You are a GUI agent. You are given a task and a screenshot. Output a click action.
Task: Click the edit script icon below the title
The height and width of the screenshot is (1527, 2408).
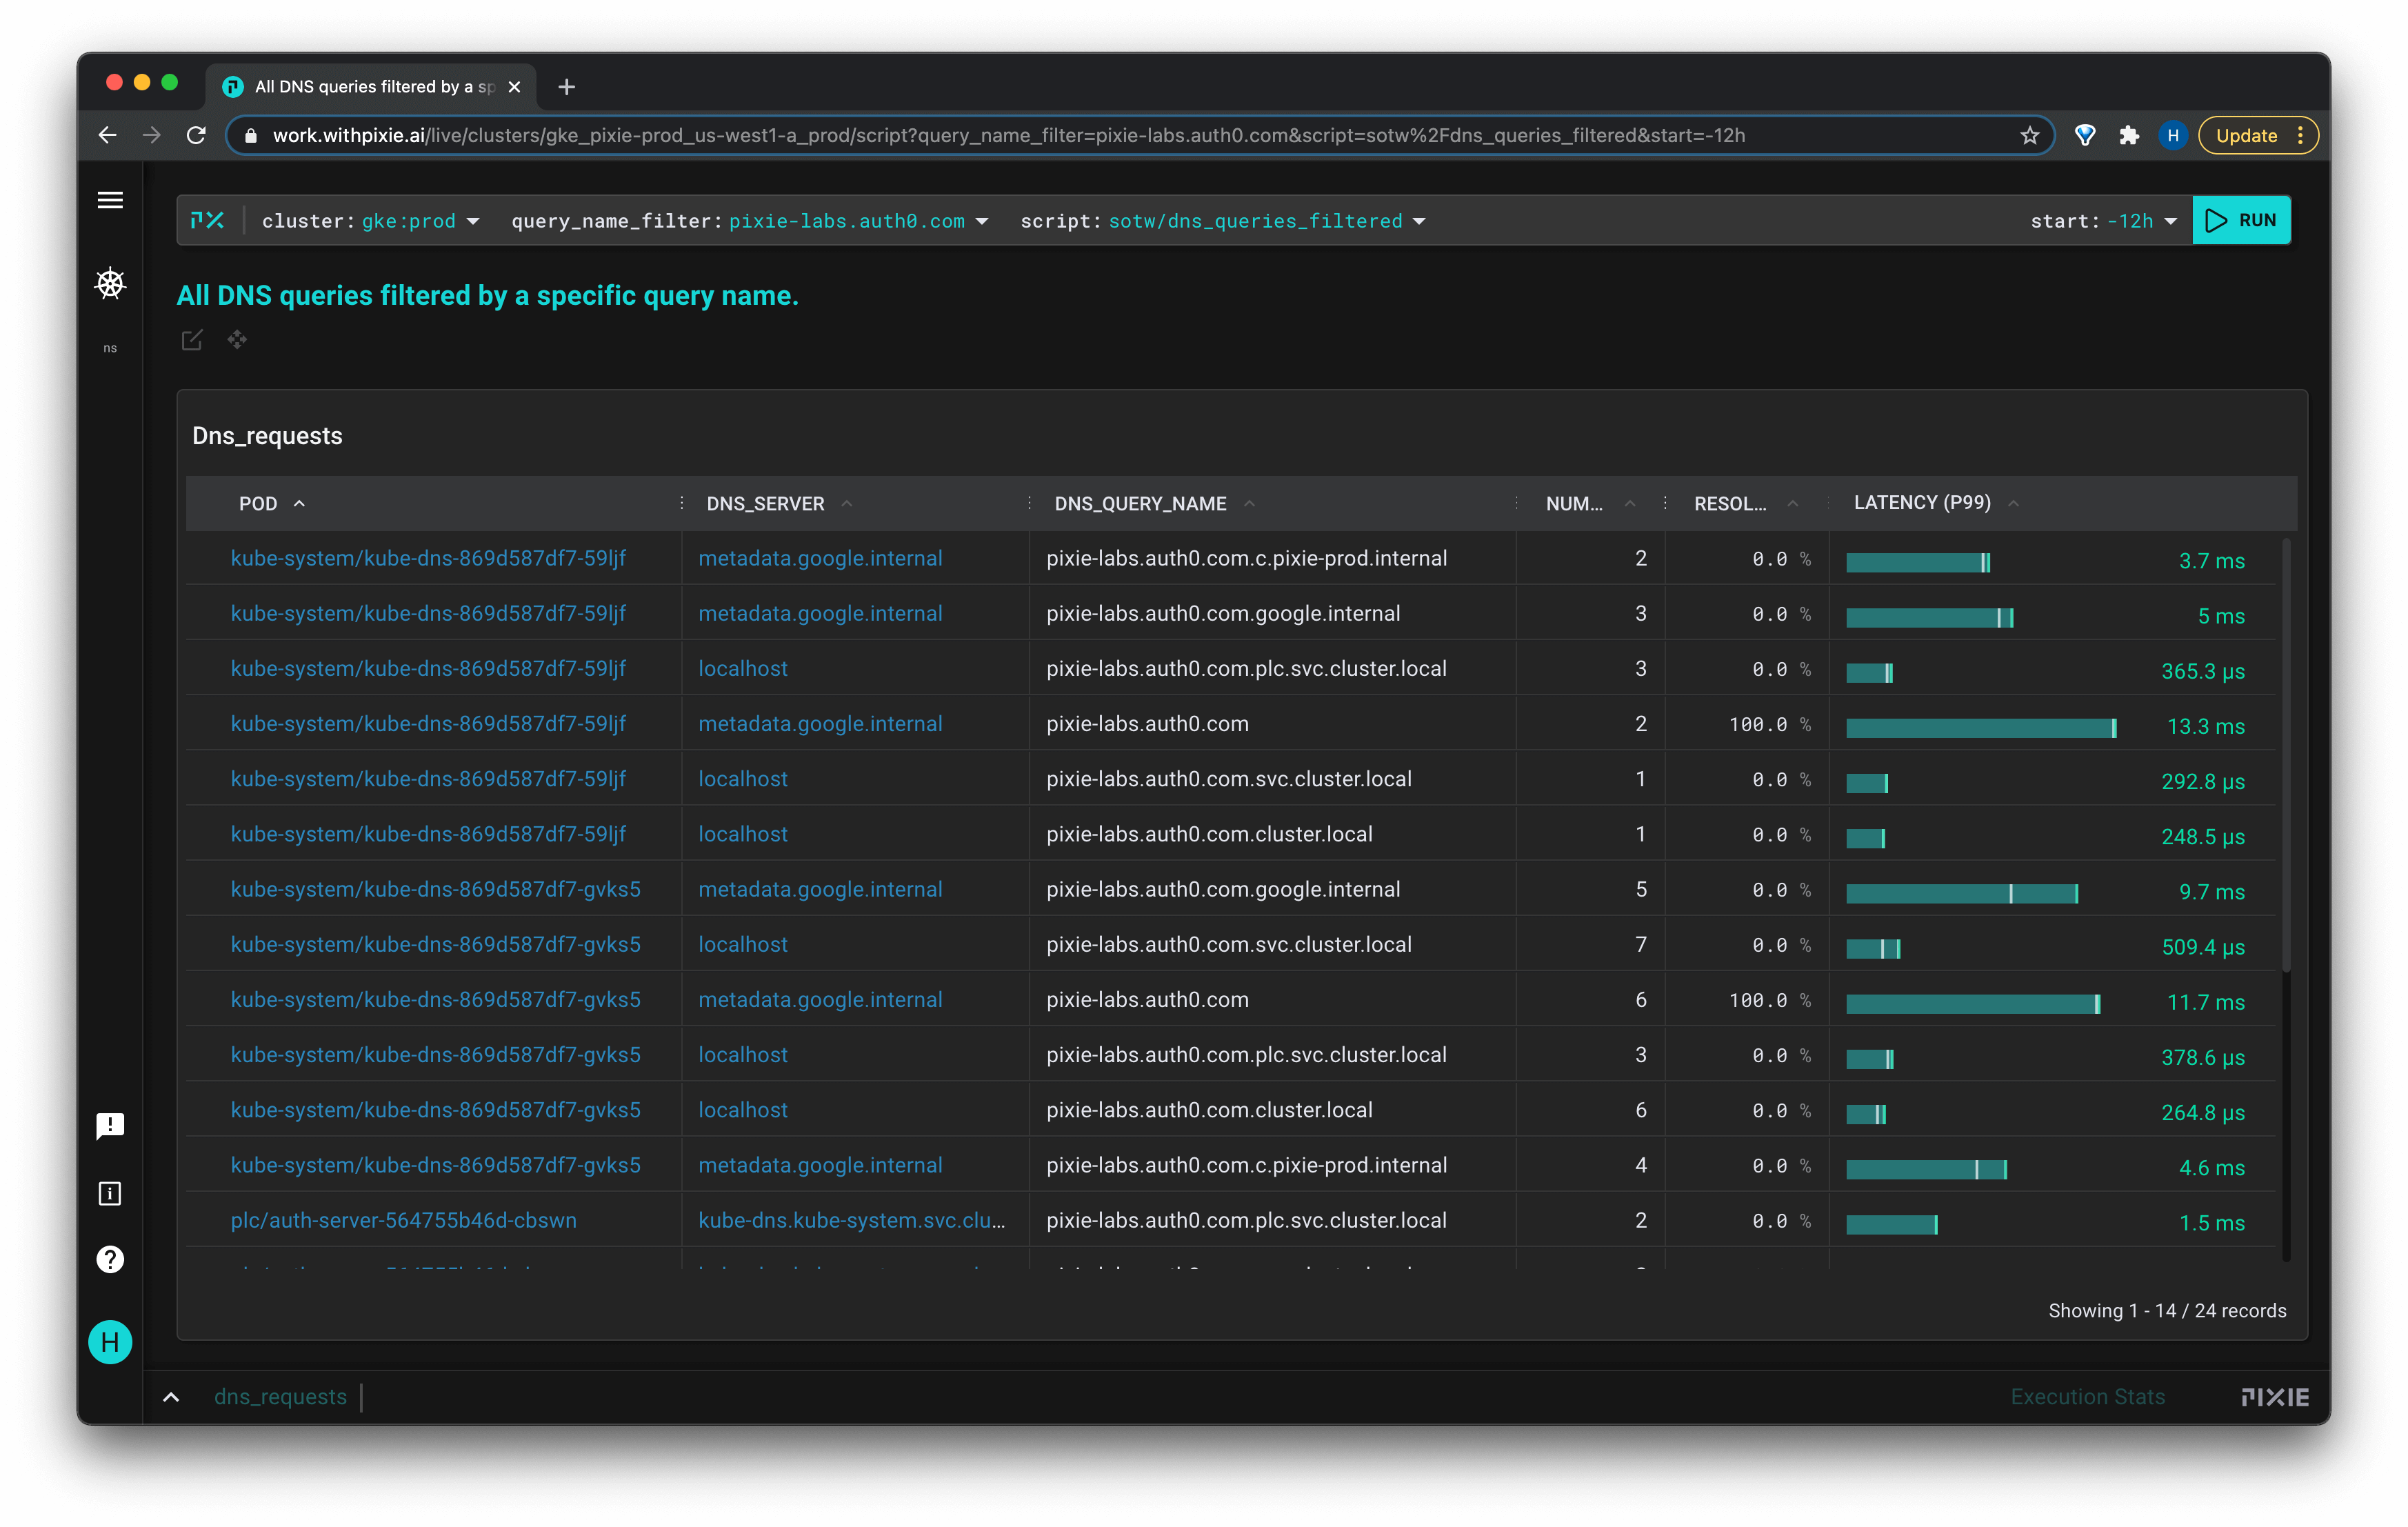(x=192, y=340)
